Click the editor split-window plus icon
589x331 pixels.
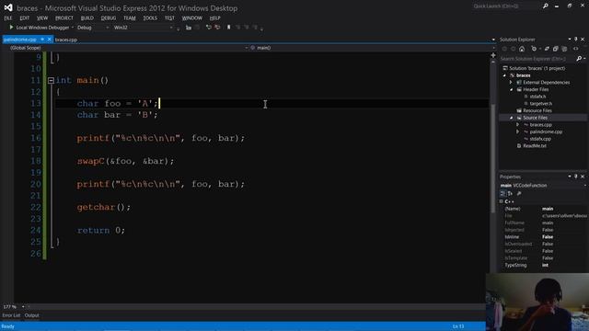pyautogui.click(x=493, y=55)
